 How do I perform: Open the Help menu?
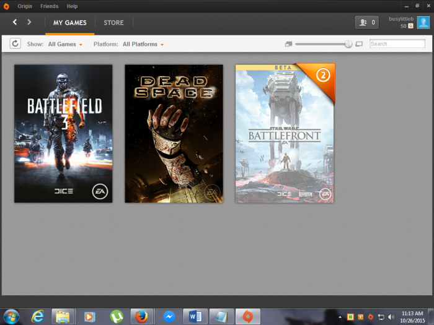[72, 6]
